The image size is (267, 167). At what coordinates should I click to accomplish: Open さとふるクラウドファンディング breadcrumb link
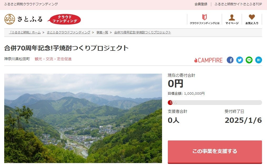(x=68, y=32)
